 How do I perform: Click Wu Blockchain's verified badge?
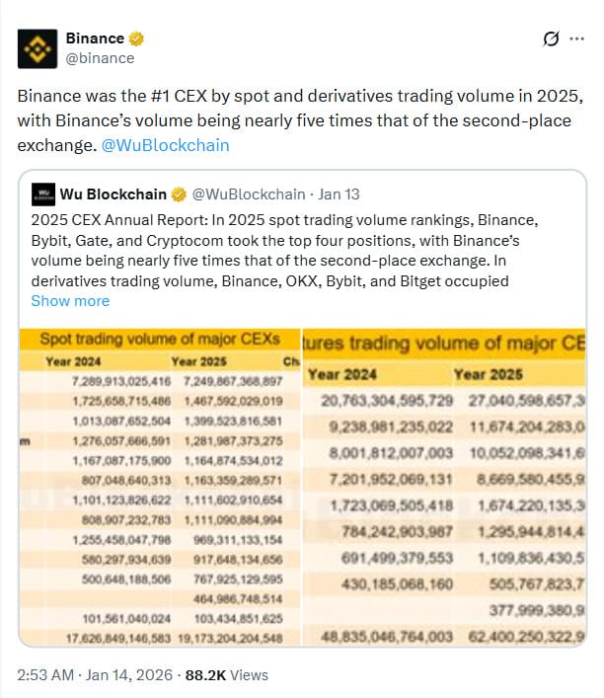click(x=180, y=194)
